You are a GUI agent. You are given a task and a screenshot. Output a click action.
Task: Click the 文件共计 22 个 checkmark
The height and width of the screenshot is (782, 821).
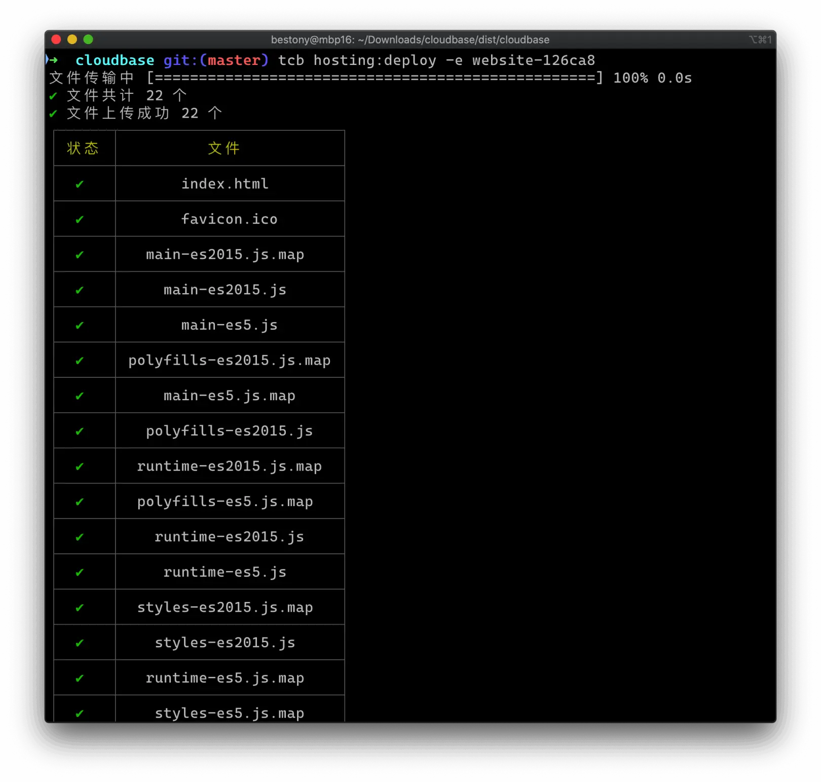coord(53,95)
